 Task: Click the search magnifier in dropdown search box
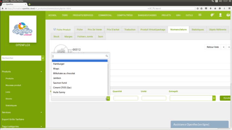click(x=107, y=56)
